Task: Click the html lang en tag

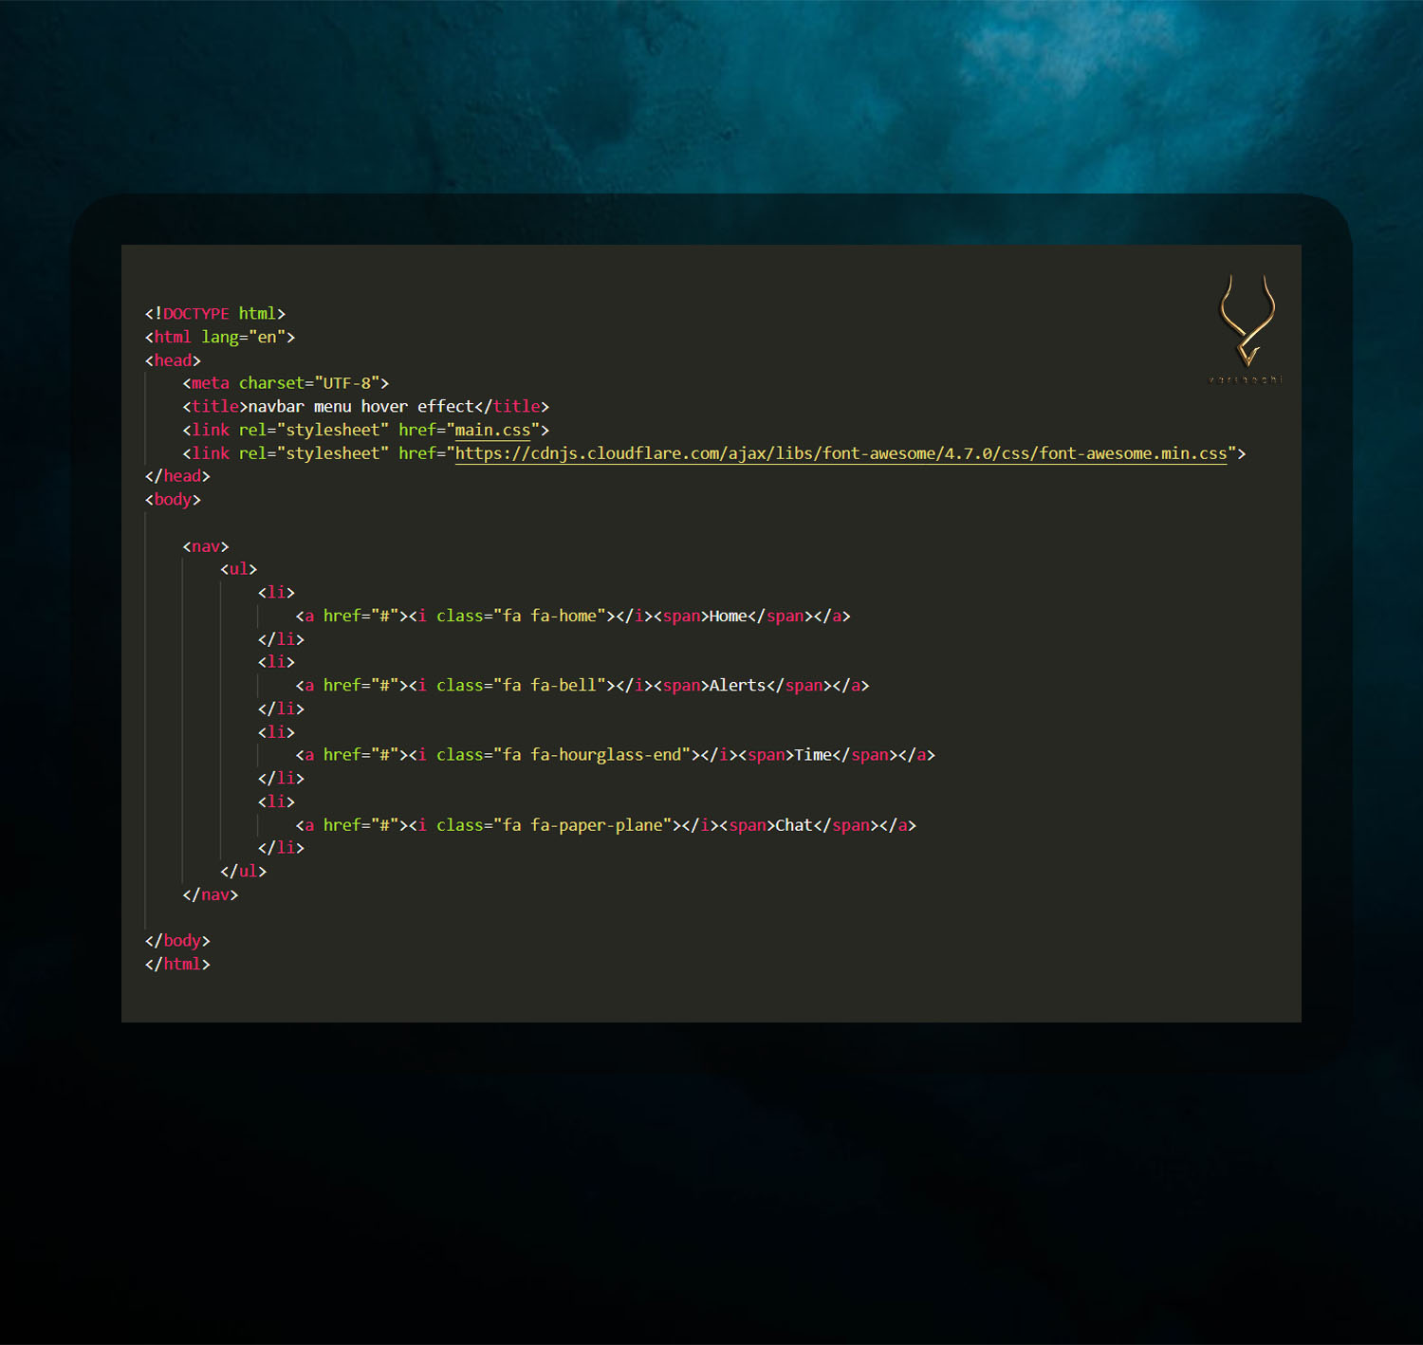Action: [x=218, y=337]
